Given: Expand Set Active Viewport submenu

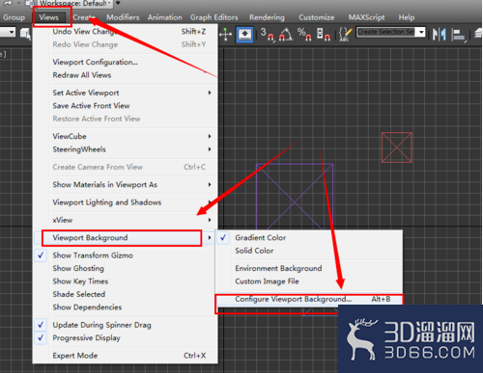Looking at the screenshot, I should tap(126, 93).
